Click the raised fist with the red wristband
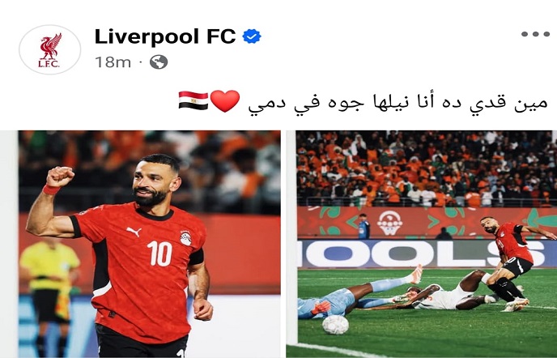The image size is (557, 358). point(58,180)
